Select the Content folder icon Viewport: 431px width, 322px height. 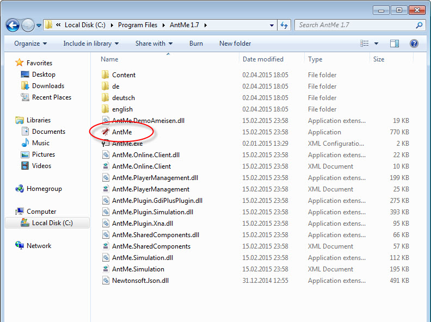point(105,75)
